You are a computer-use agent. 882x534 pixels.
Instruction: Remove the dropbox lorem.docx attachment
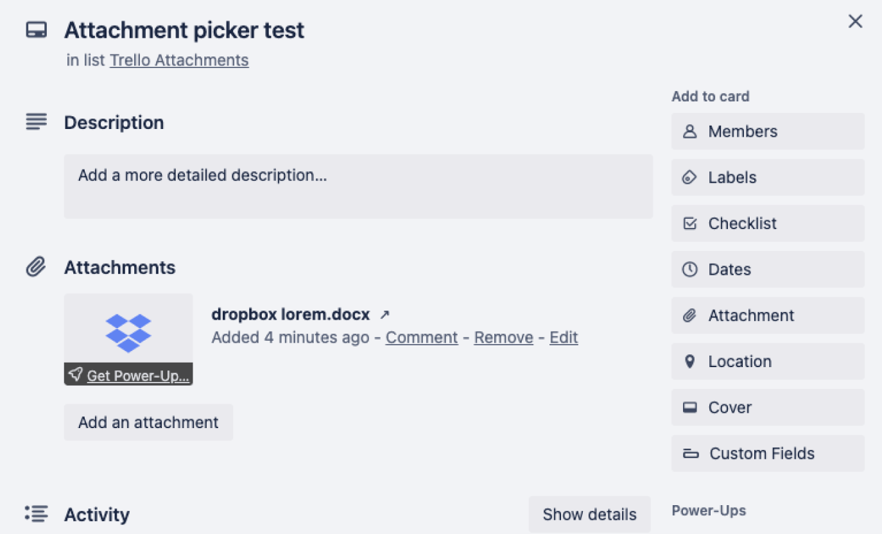click(503, 337)
